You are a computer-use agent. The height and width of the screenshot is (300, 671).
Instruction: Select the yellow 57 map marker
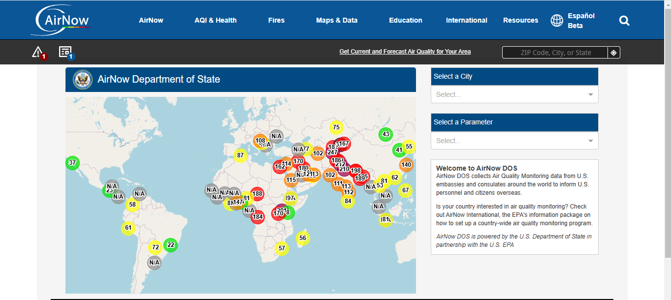[x=281, y=248]
